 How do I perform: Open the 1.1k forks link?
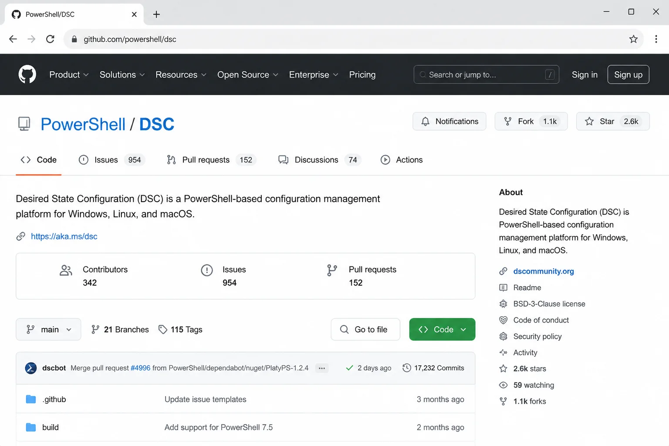[x=530, y=402]
